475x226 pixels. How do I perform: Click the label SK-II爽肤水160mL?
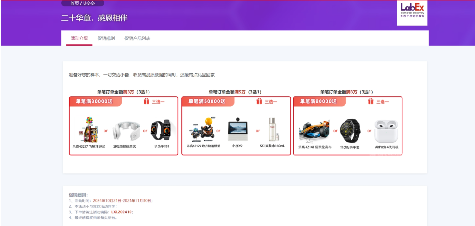pyautogui.click(x=272, y=146)
